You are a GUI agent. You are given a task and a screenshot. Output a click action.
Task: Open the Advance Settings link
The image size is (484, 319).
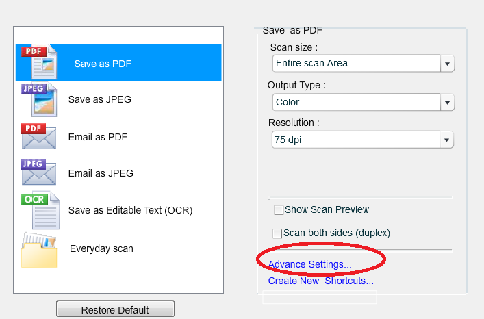(309, 264)
